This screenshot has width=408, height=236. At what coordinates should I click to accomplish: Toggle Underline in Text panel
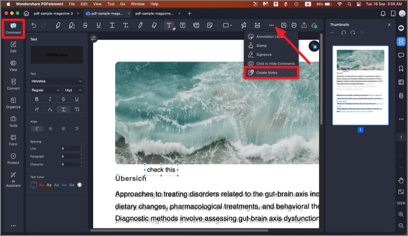coord(76,99)
